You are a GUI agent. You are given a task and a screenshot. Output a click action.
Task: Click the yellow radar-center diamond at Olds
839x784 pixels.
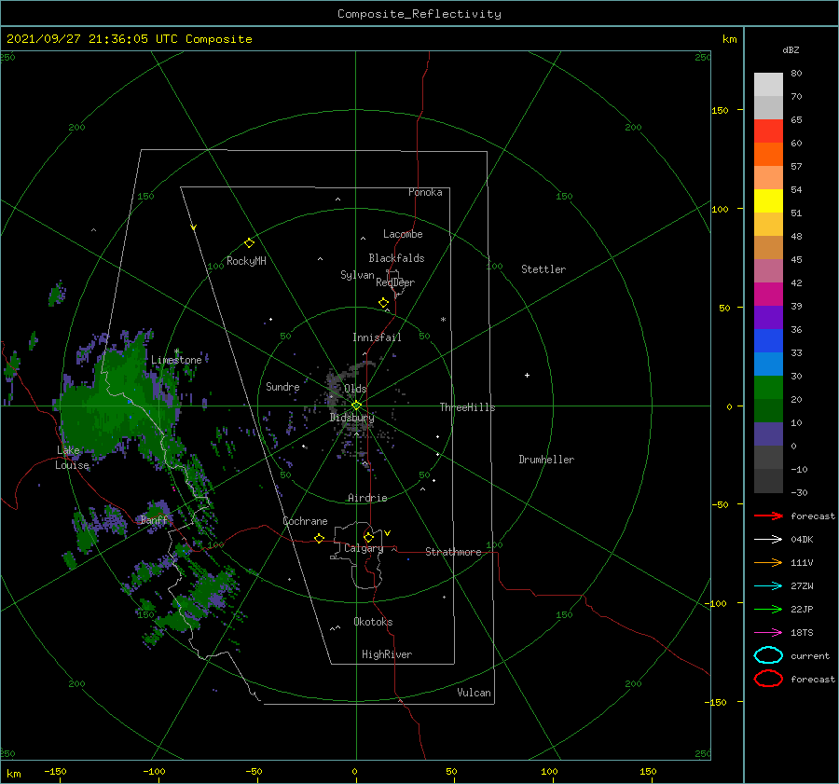356,406
